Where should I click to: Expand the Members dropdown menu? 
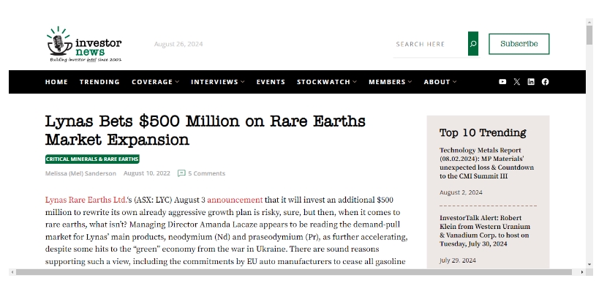click(391, 82)
